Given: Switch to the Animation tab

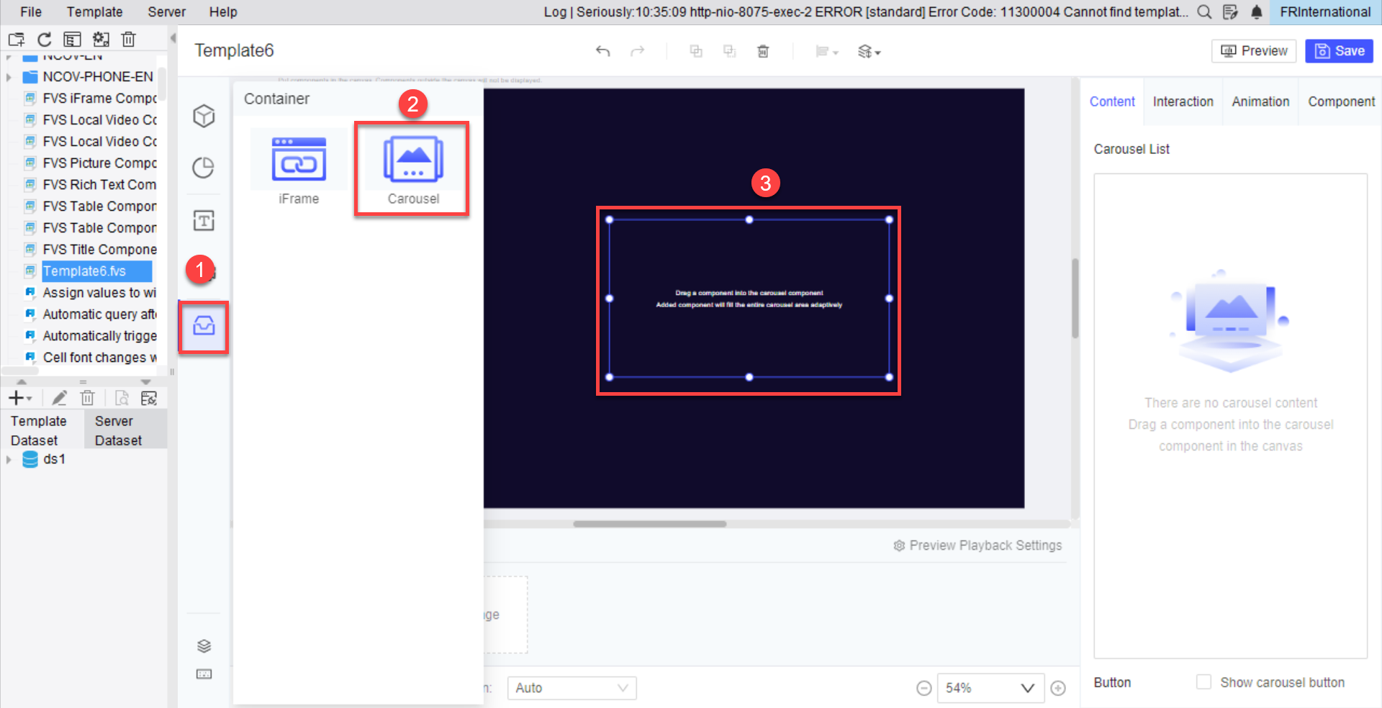Looking at the screenshot, I should click(x=1260, y=101).
